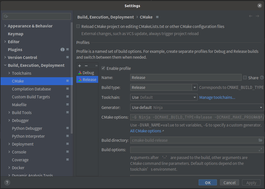The image size is (265, 189).
Task: Toggle the Enable profile checkbox
Action: tap(103, 68)
